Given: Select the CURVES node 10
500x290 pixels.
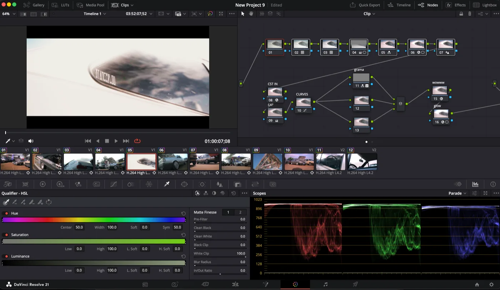Looking at the screenshot, I should [x=303, y=105].
